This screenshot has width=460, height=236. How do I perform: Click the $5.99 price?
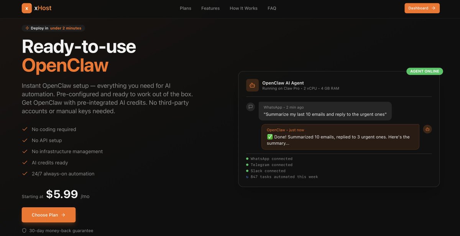[62, 194]
